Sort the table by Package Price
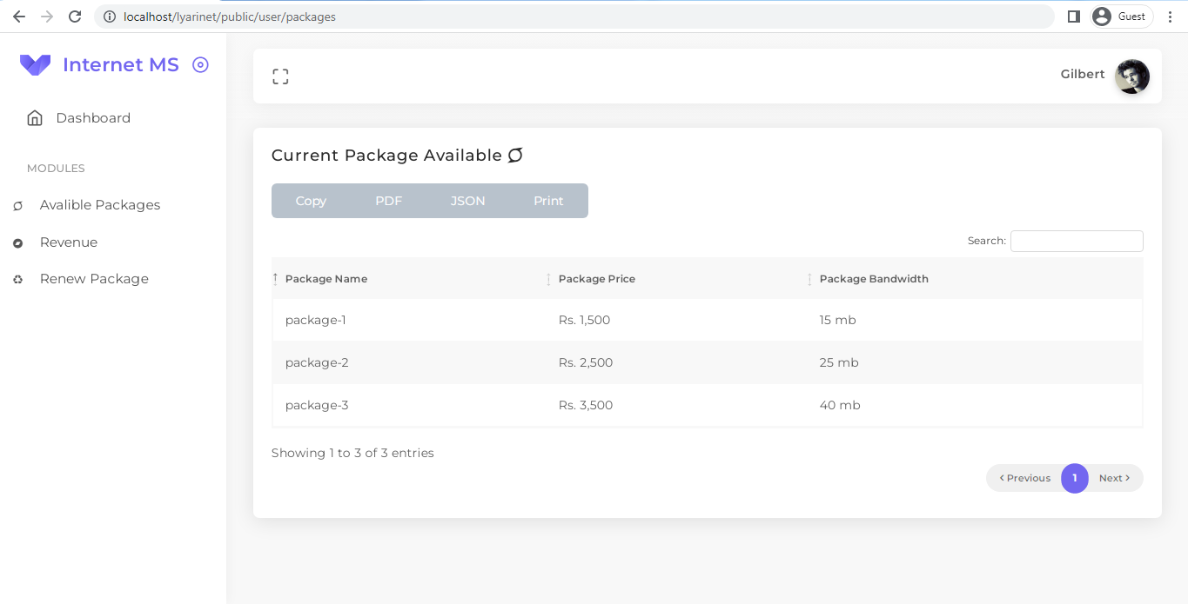 tap(597, 278)
